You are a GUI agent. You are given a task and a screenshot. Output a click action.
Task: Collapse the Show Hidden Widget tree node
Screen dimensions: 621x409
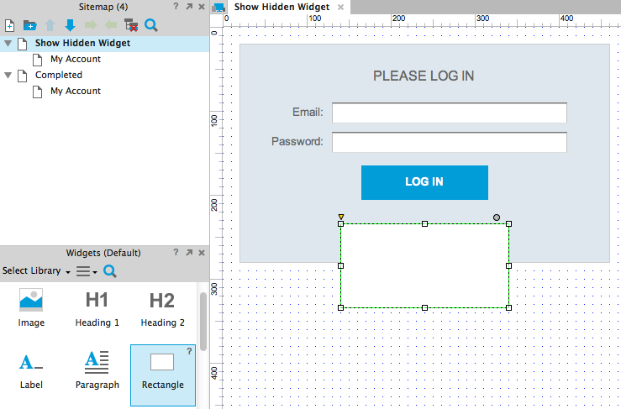(x=8, y=43)
